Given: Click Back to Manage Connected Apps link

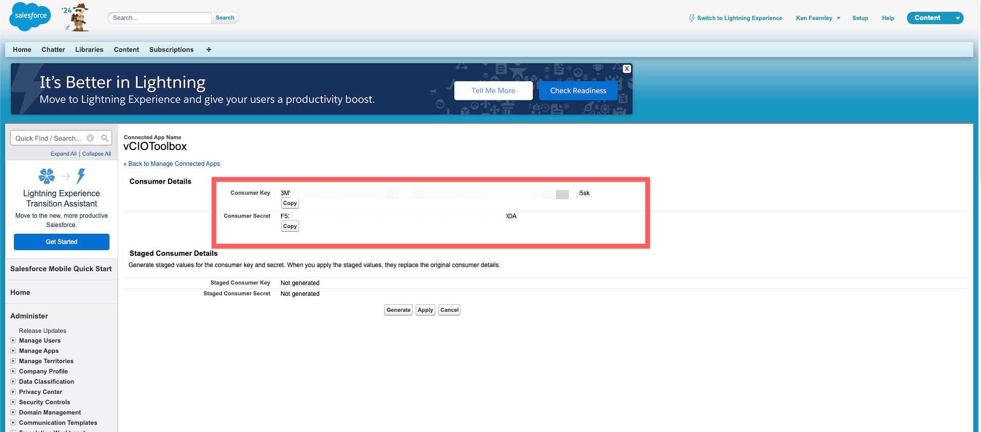Looking at the screenshot, I should [172, 164].
